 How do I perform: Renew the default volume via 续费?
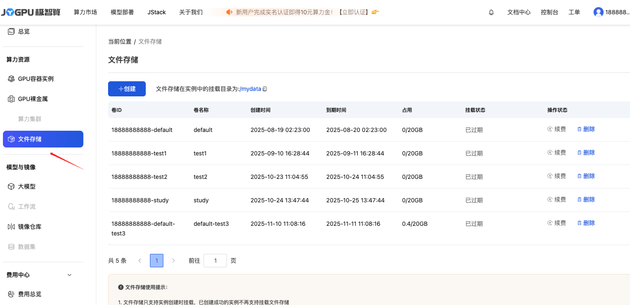click(557, 129)
